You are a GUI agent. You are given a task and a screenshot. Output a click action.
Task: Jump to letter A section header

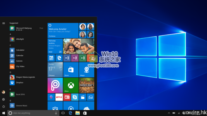point(10,34)
